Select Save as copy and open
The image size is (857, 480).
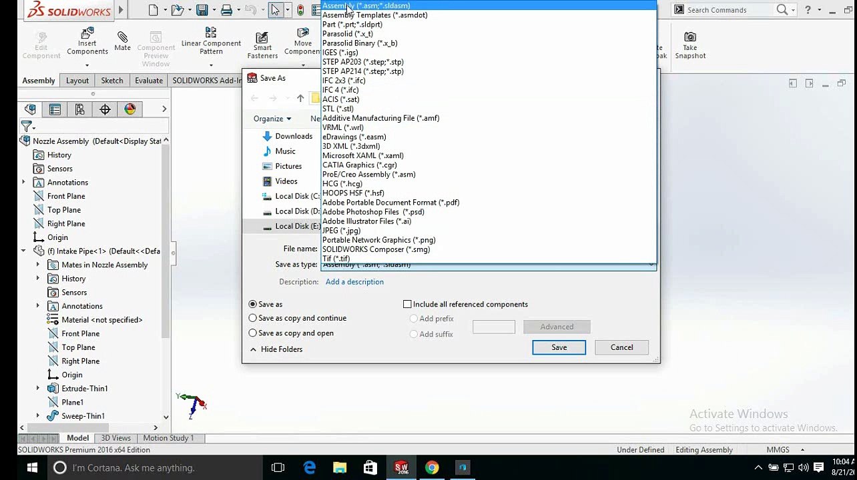point(252,333)
